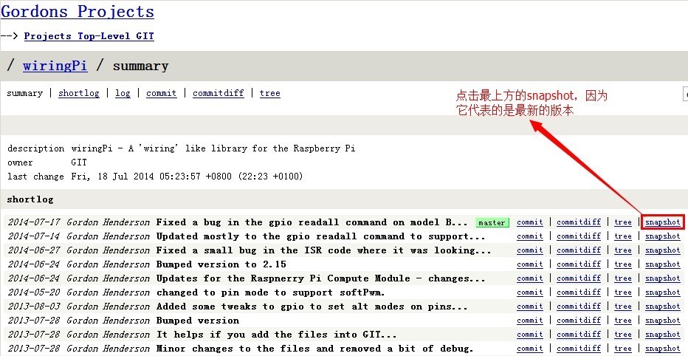Open the Gordons Projects heading link

point(78,11)
